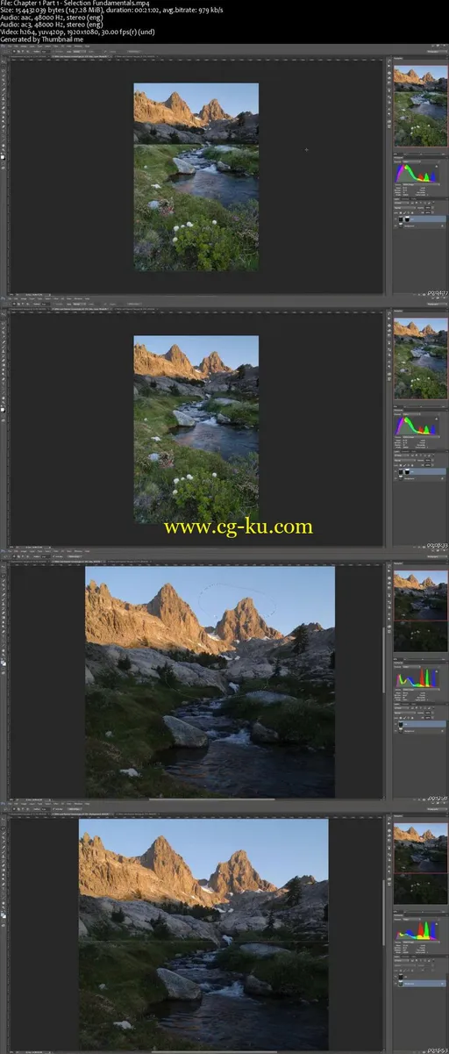
Task: Click the colored histogram graph in the fourth frame
Action: [x=418, y=931]
